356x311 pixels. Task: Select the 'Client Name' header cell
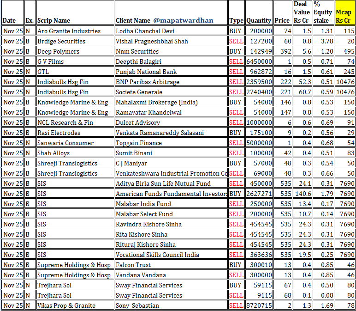[x=171, y=12]
